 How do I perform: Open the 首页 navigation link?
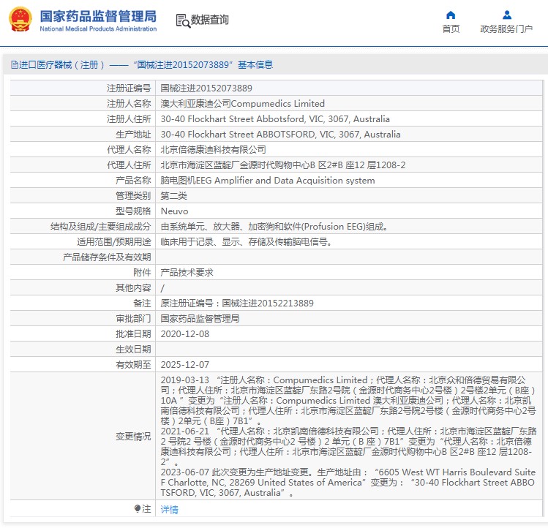pos(451,29)
